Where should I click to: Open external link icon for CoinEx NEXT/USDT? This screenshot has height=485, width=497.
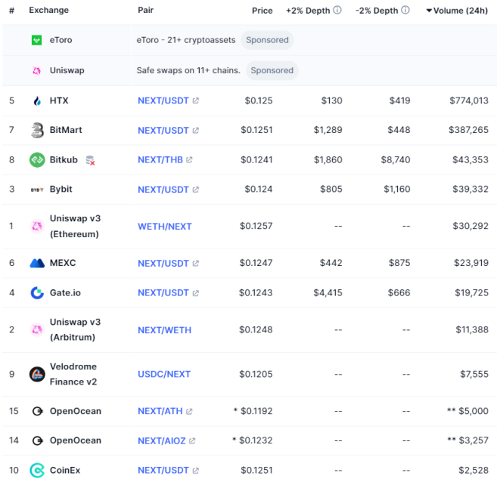tap(196, 471)
